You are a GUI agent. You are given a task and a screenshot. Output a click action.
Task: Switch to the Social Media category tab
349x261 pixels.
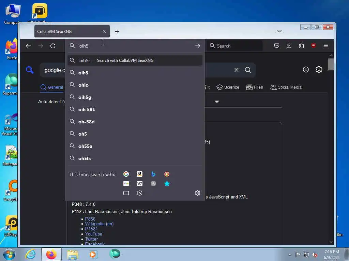(286, 87)
